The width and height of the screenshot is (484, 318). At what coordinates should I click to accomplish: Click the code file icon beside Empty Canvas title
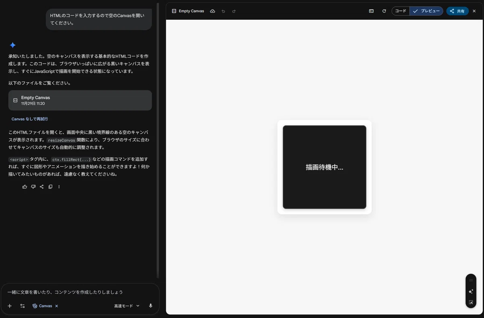tap(174, 11)
